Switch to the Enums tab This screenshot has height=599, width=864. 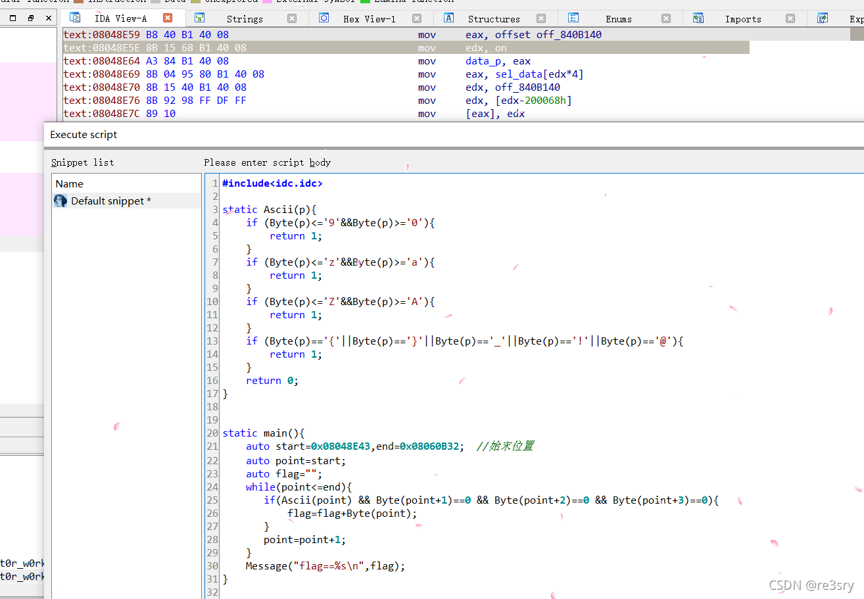coord(619,18)
